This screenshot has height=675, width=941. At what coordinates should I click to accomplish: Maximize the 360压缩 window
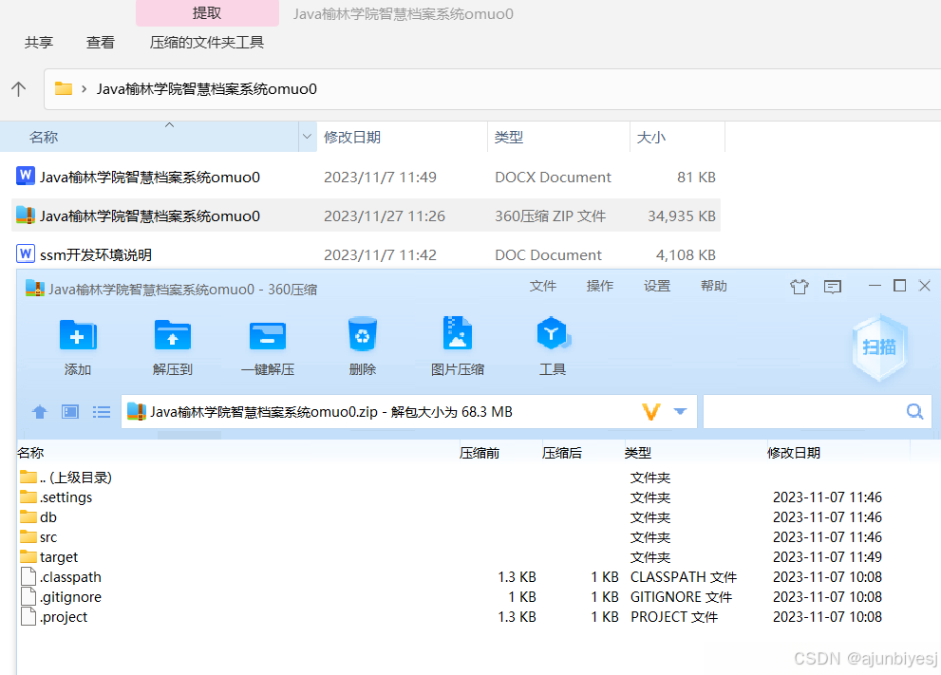[x=899, y=286]
